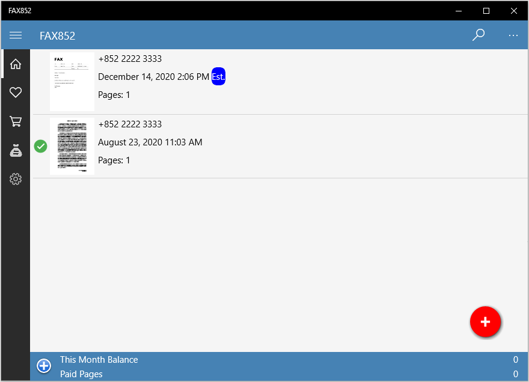Open the hamburger navigation menu
The width and height of the screenshot is (529, 382).
tap(16, 35)
